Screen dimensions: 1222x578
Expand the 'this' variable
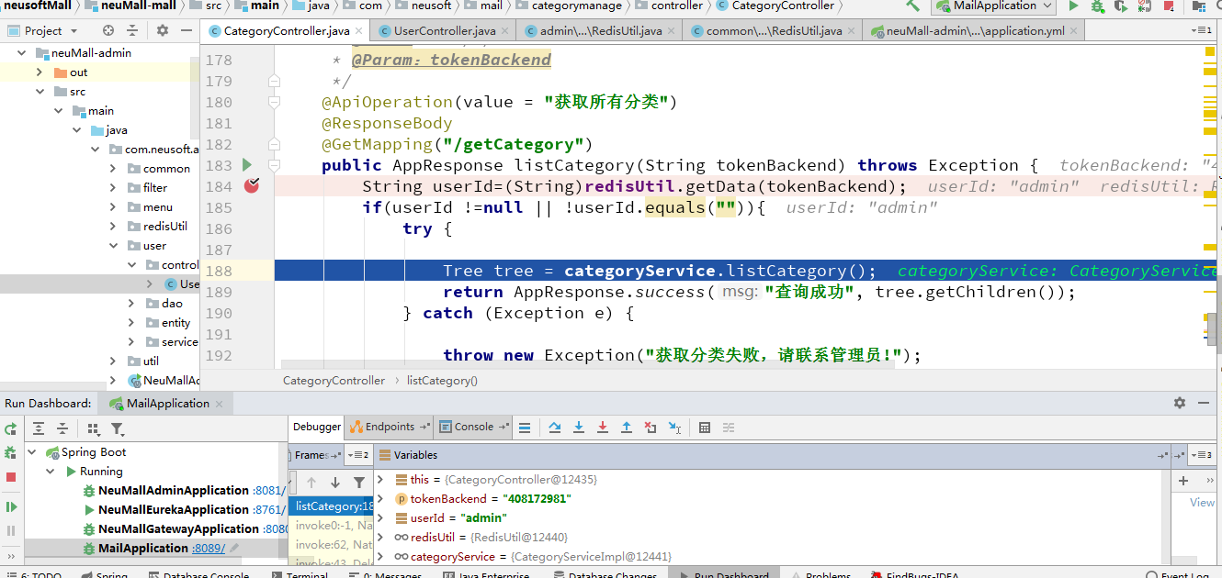pos(381,479)
